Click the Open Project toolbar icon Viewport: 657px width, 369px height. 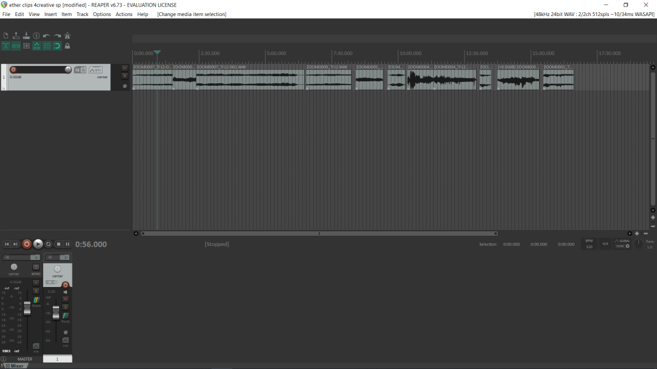click(16, 36)
